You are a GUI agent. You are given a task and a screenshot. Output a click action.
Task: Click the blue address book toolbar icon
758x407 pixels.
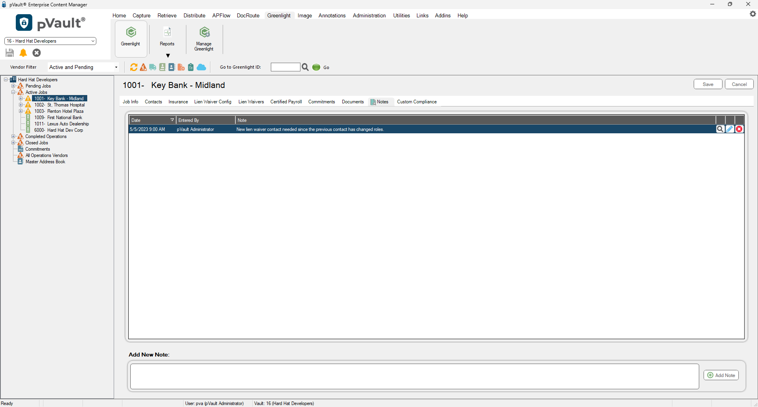172,67
